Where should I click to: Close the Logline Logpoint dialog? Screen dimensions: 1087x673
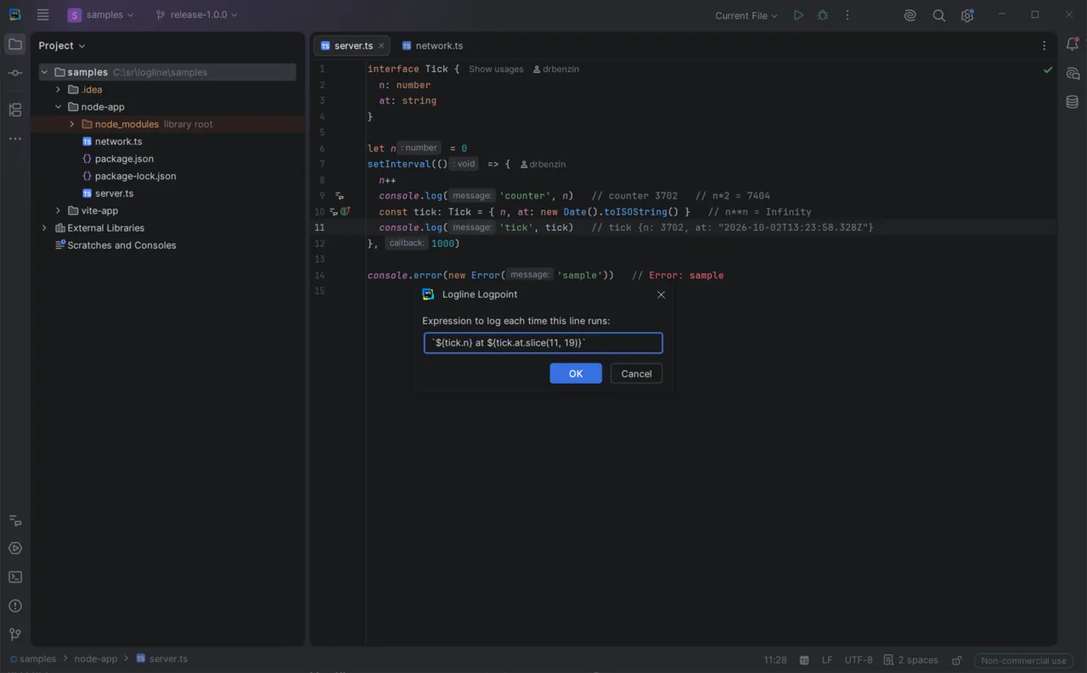pos(662,294)
